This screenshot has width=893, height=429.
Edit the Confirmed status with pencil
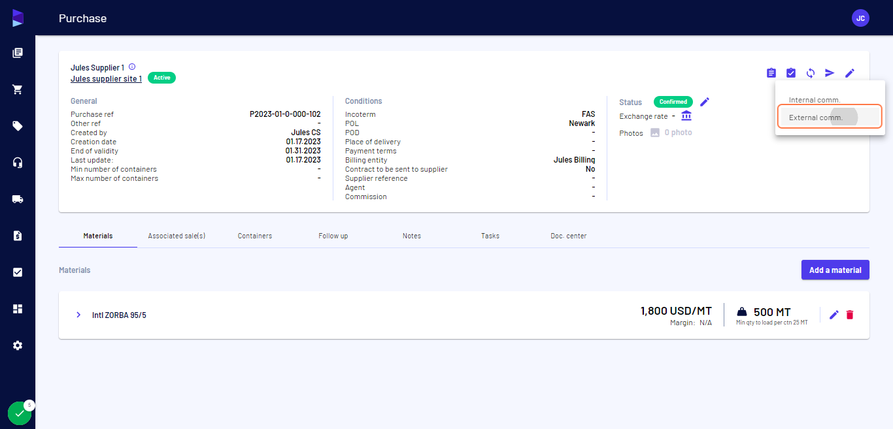click(x=705, y=102)
